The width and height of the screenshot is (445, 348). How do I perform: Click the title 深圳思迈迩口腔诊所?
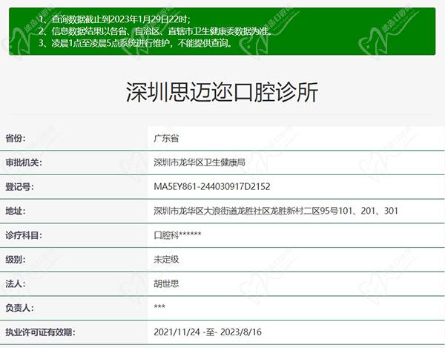coord(222,92)
